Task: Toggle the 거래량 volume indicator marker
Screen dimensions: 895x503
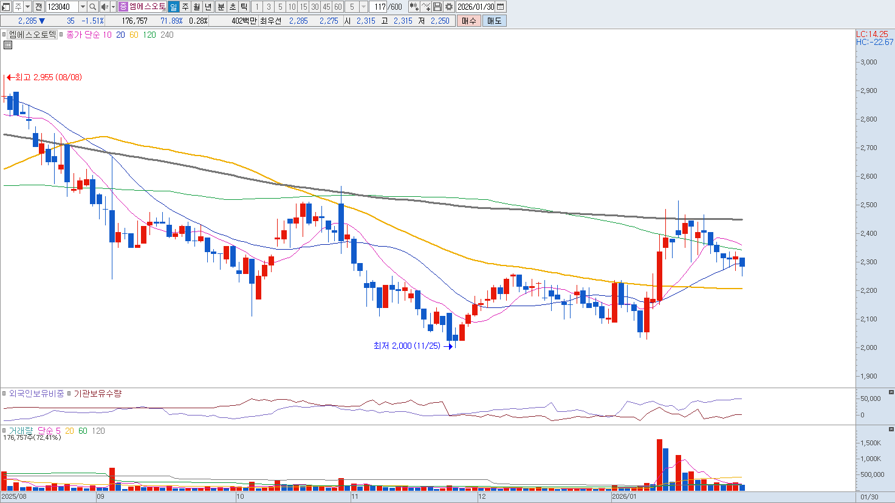Action: coord(4,431)
